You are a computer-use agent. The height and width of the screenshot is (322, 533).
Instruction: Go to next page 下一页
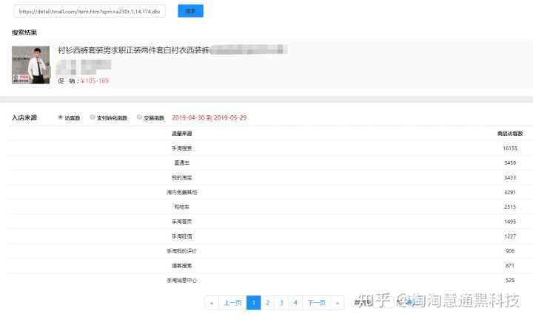[316, 302]
